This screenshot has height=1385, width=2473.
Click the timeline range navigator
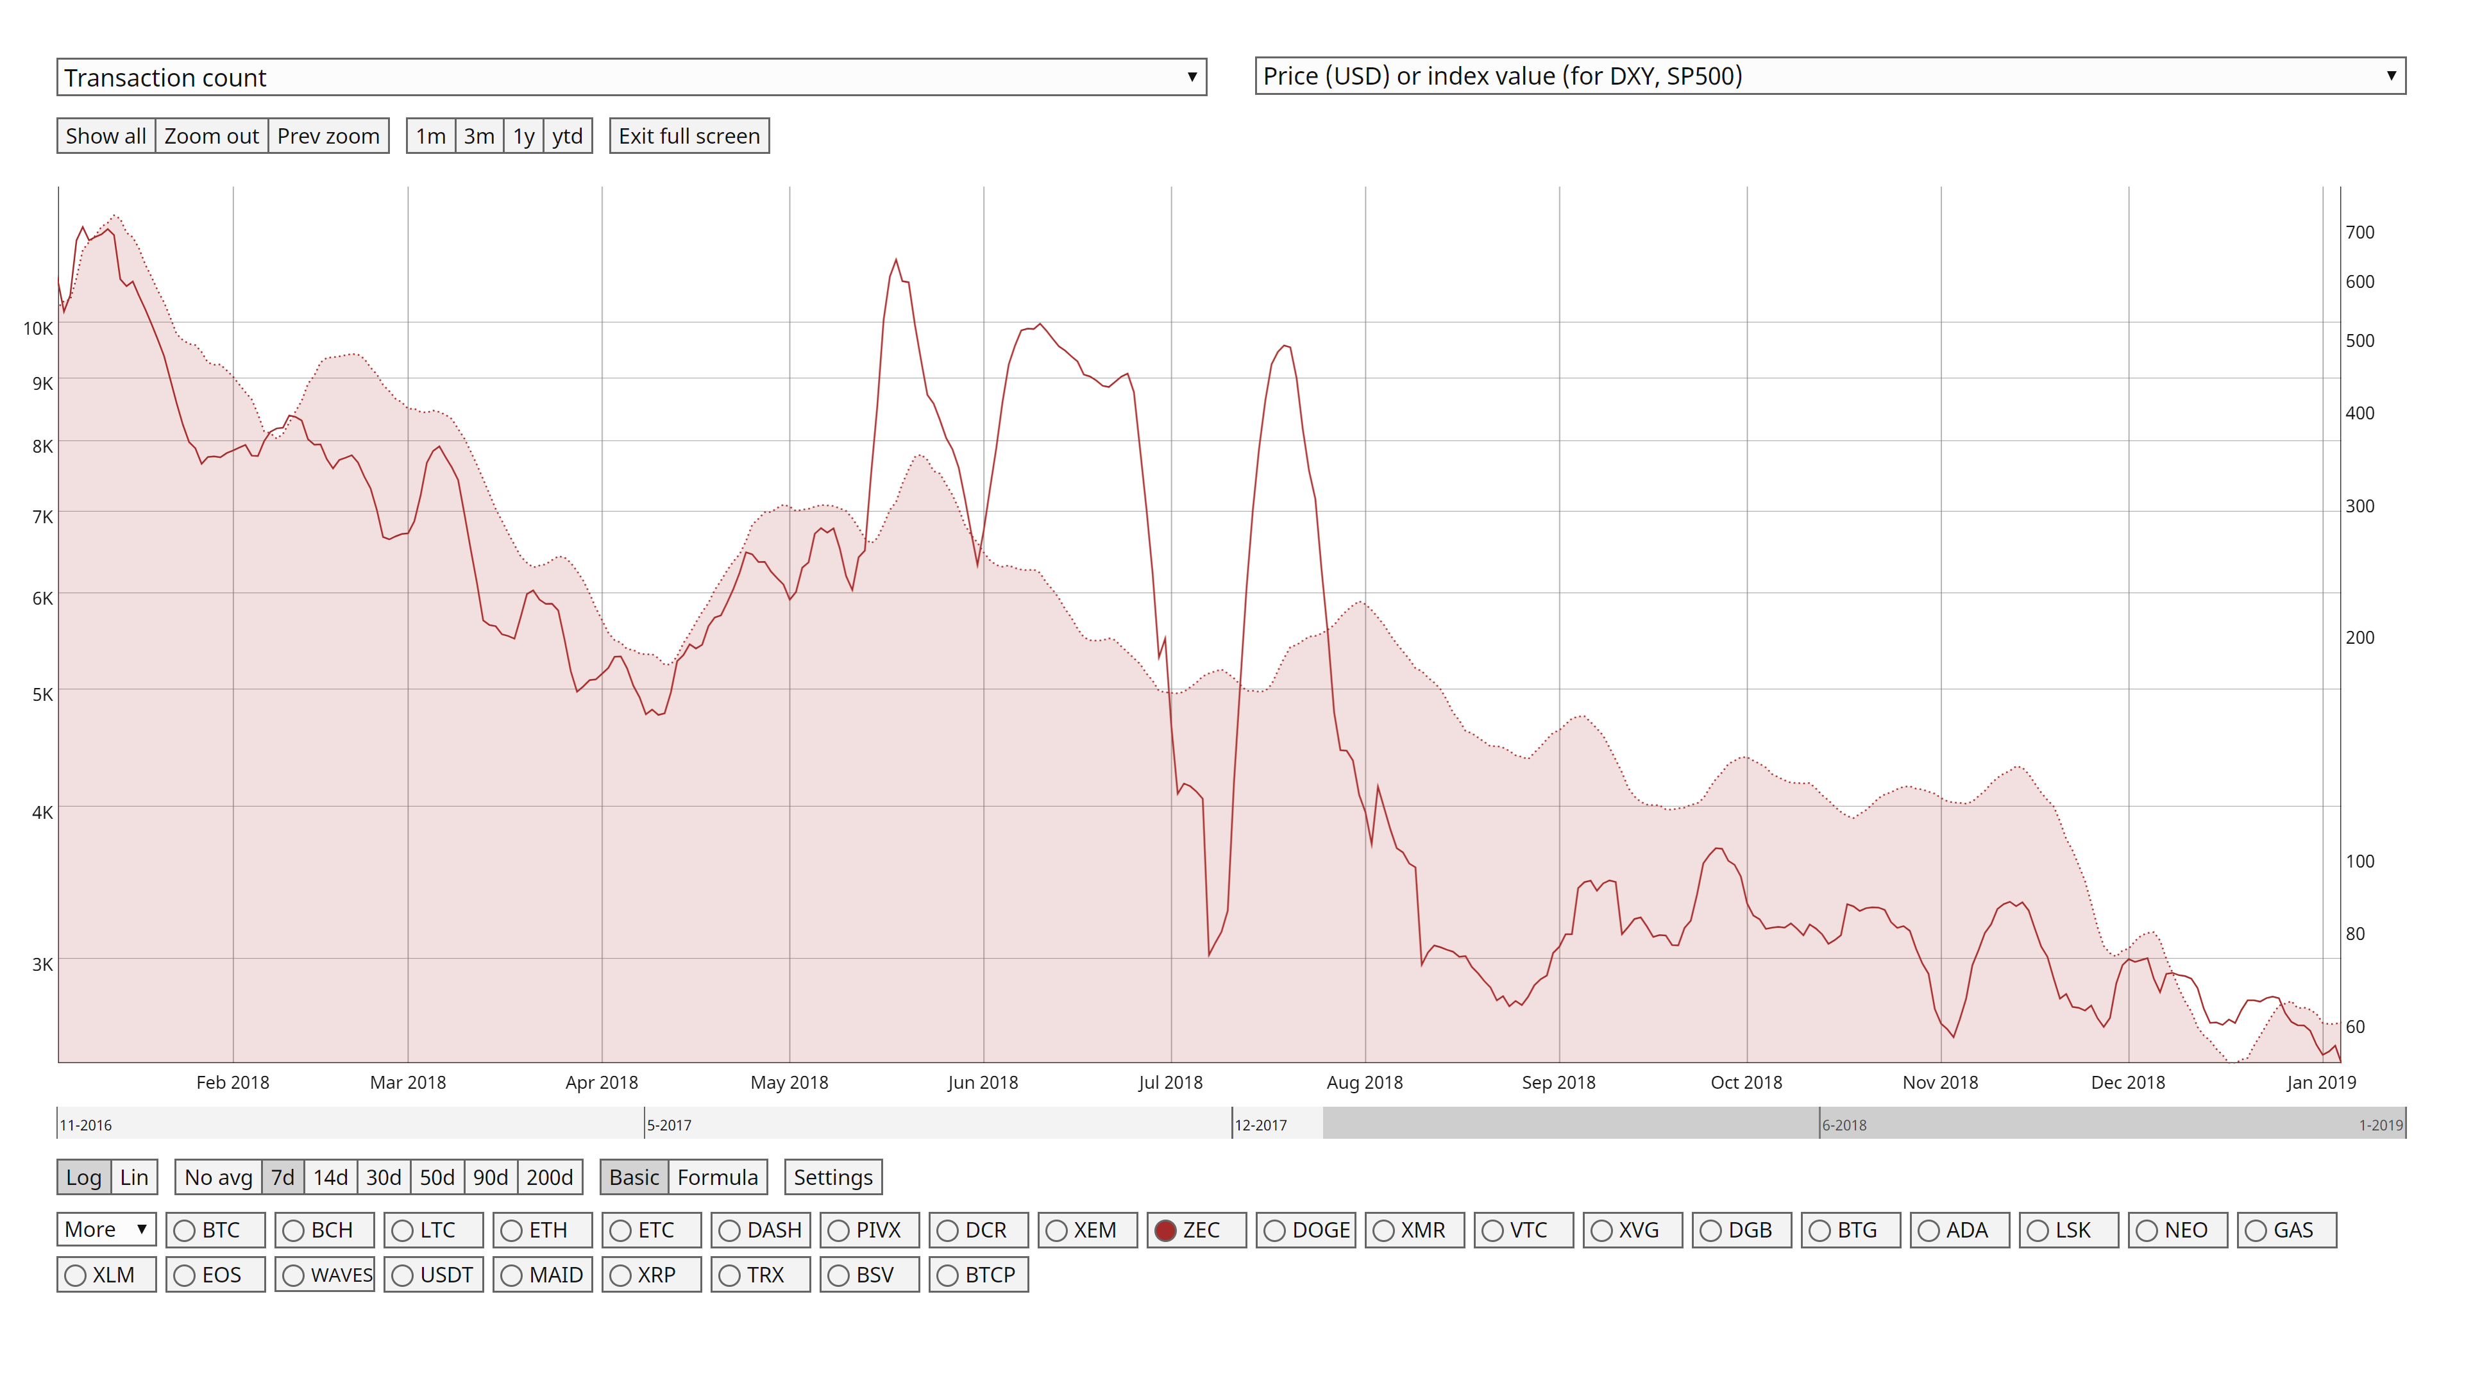click(x=1236, y=1124)
